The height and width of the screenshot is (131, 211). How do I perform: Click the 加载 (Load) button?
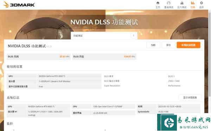(153, 45)
